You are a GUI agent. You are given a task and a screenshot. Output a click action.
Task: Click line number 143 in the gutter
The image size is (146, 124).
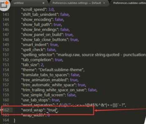[x=6, y=15]
